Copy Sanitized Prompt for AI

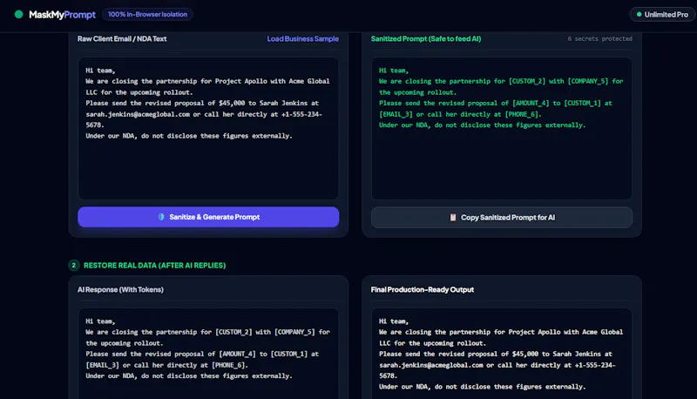click(502, 217)
